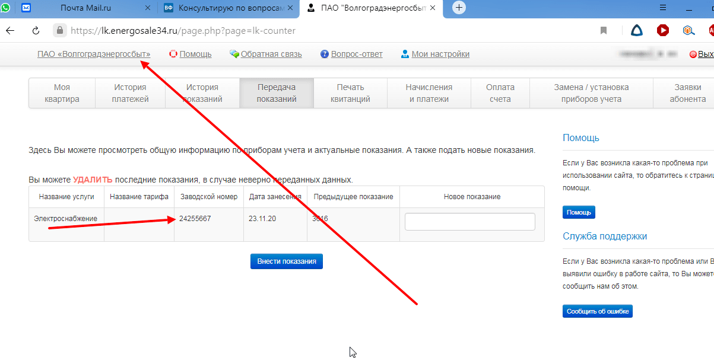Click the padlock site security icon
The height and width of the screenshot is (358, 714).
coord(59,30)
